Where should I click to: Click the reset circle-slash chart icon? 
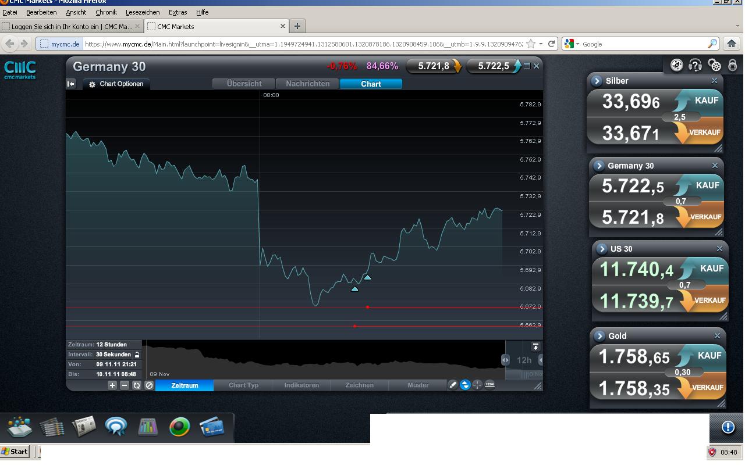point(149,385)
